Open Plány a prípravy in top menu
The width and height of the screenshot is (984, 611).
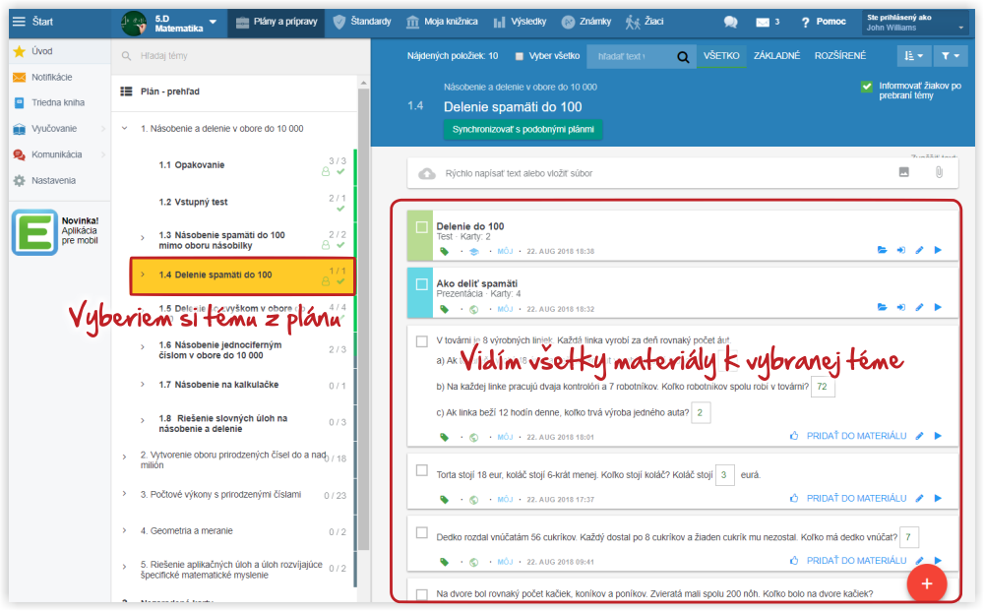(277, 23)
